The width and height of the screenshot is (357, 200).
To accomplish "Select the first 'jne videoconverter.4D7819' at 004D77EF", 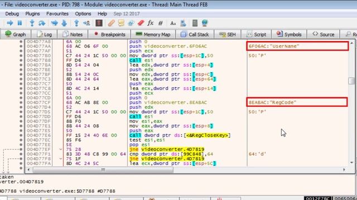I will tap(167, 149).
